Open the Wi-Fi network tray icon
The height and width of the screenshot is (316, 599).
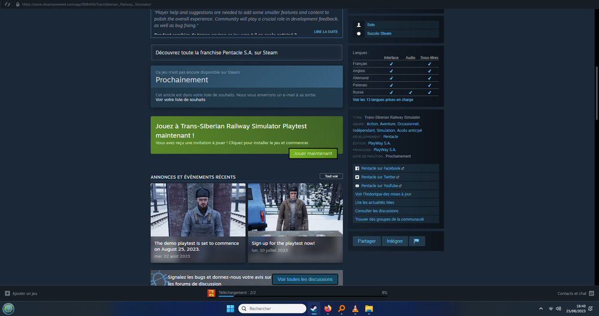pos(551,309)
